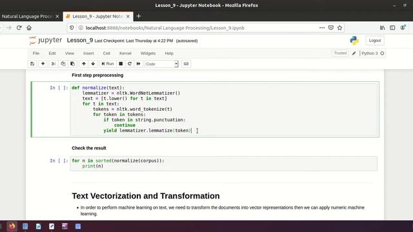Open the View menu
The height and width of the screenshot is (232, 413).
click(x=70, y=53)
